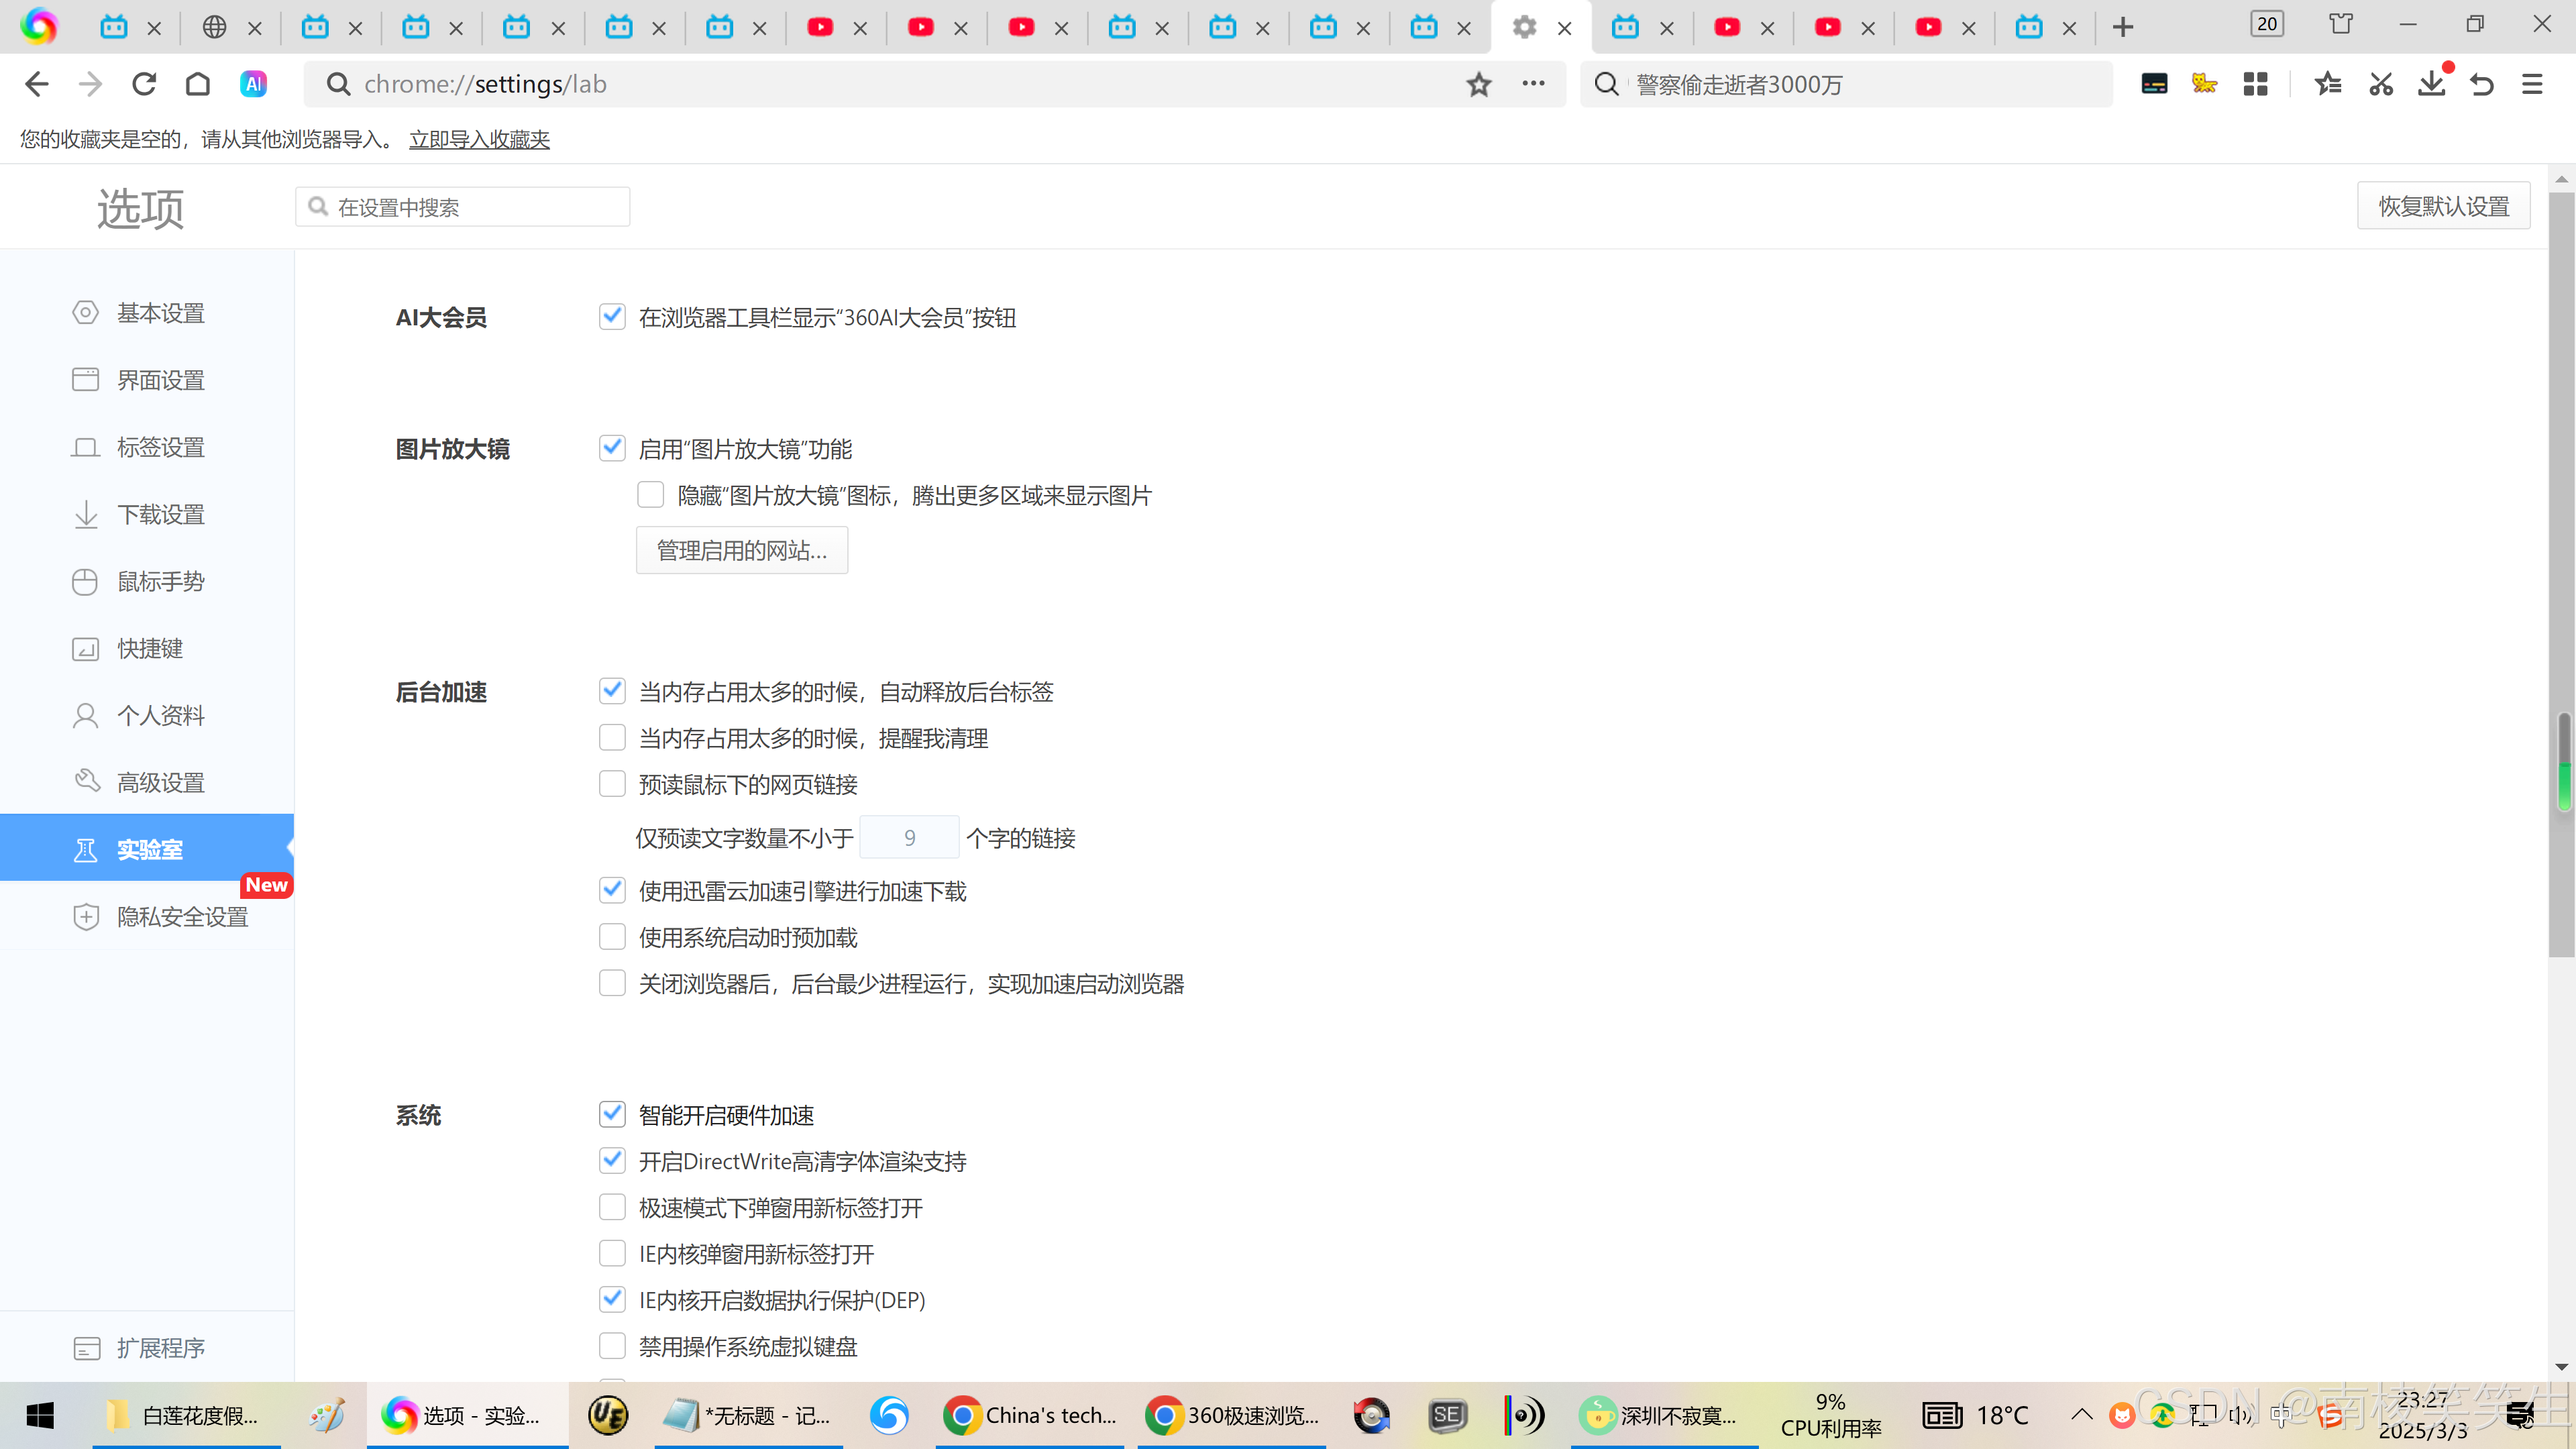This screenshot has height=1449, width=2576.
Task: Go to the home page icon
Action: pyautogui.click(x=198, y=84)
